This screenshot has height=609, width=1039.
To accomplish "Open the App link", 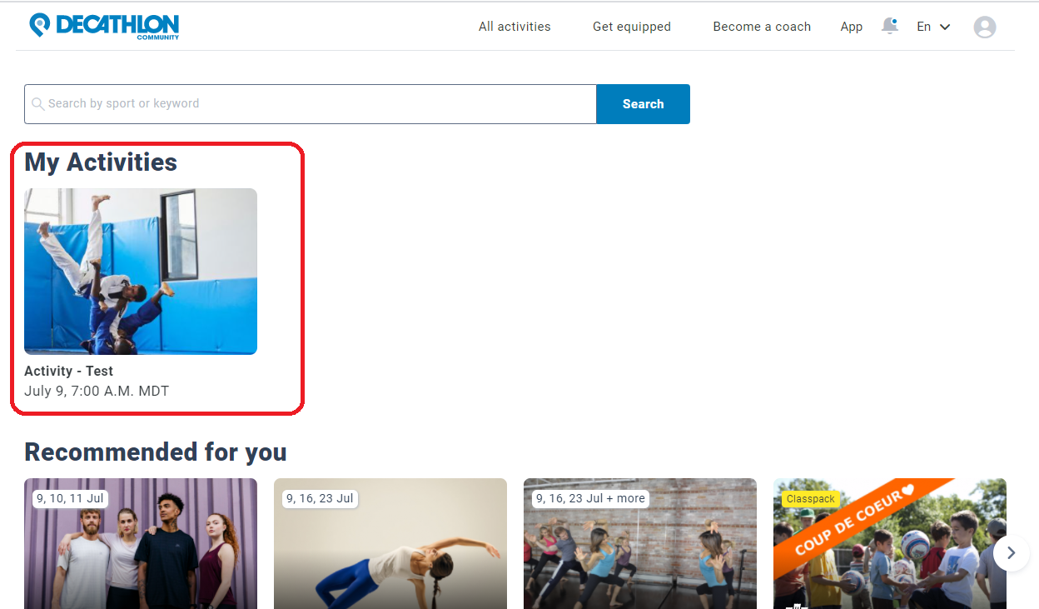I will 852,27.
